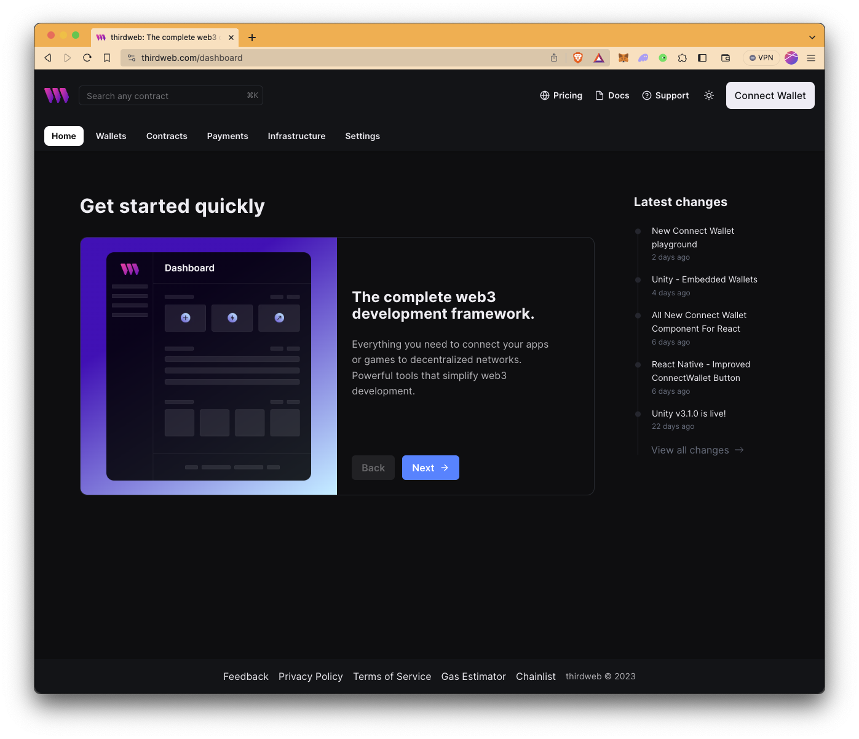Open the Feedback footer link
Viewport: 859px width, 739px height.
click(x=246, y=676)
